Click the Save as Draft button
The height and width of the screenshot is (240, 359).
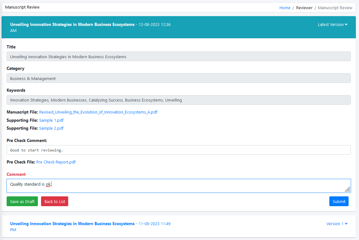tap(22, 201)
